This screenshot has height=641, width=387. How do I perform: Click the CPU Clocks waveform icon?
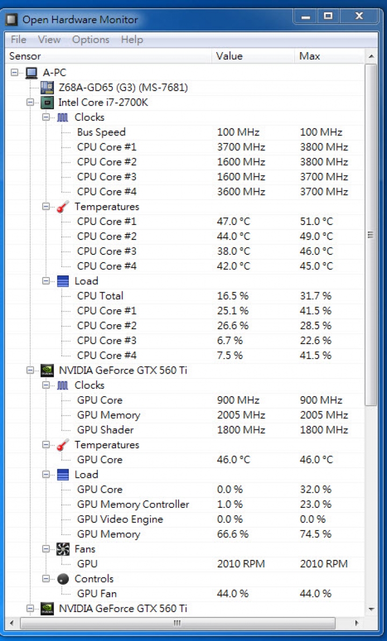(x=63, y=117)
